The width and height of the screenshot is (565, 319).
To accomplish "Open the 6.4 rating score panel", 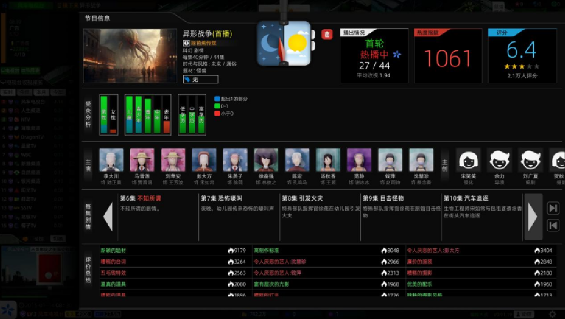I will point(522,56).
